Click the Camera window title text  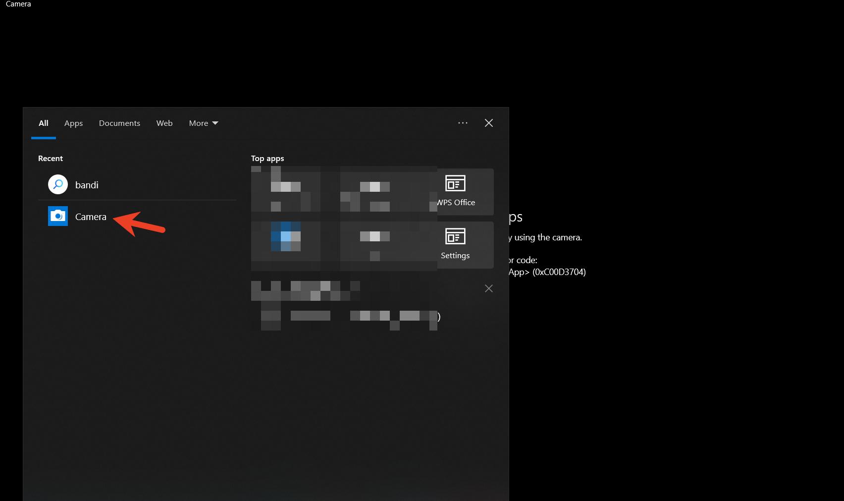18,4
